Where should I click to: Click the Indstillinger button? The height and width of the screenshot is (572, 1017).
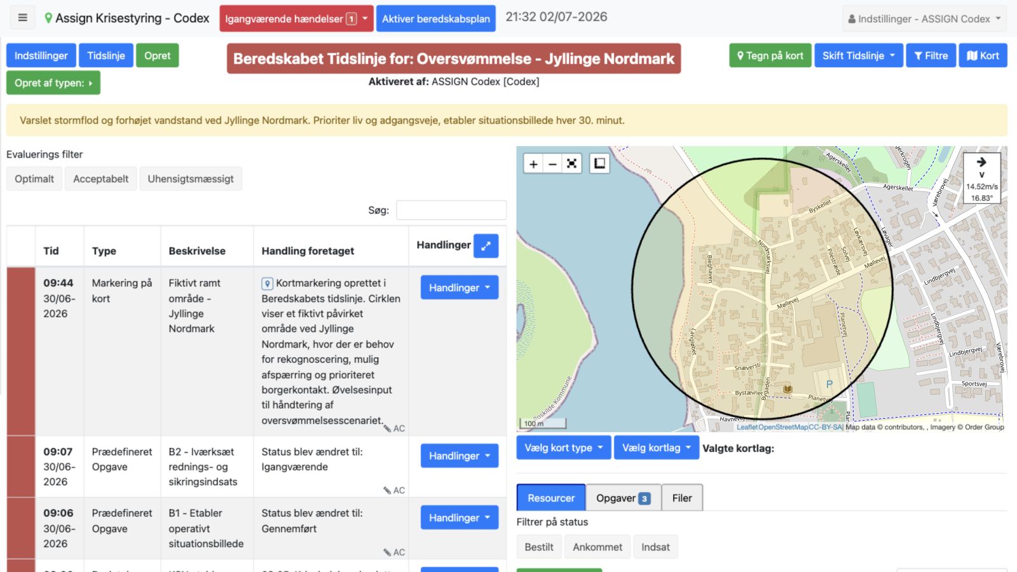pyautogui.click(x=41, y=55)
